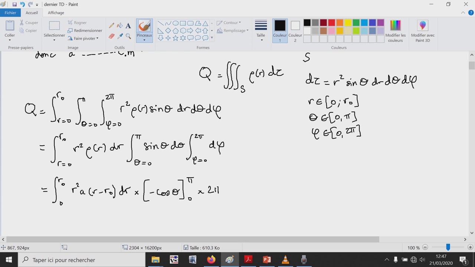Switch to the Accueil tab
Viewport: 475px width, 267px height.
click(32, 13)
